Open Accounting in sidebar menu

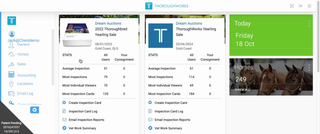26,75
